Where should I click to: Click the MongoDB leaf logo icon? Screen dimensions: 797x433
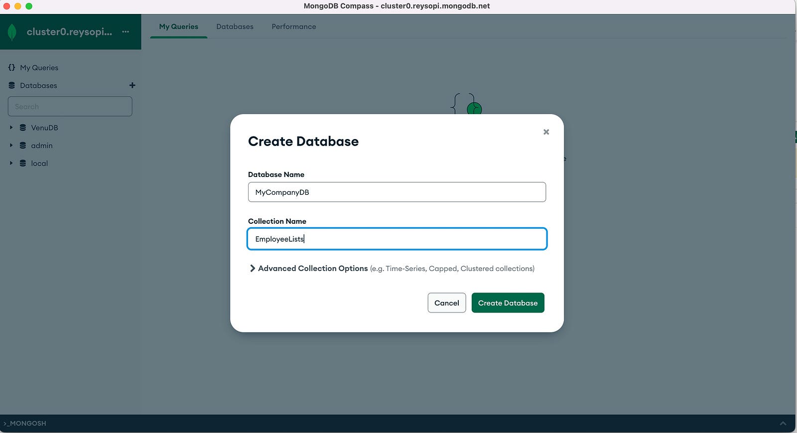tap(12, 32)
